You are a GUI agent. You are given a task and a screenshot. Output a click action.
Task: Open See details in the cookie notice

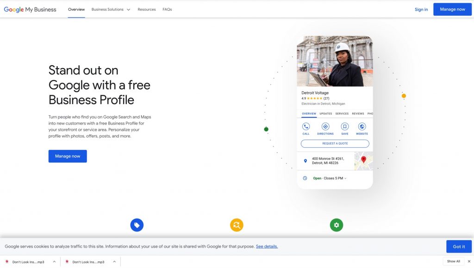click(x=267, y=246)
